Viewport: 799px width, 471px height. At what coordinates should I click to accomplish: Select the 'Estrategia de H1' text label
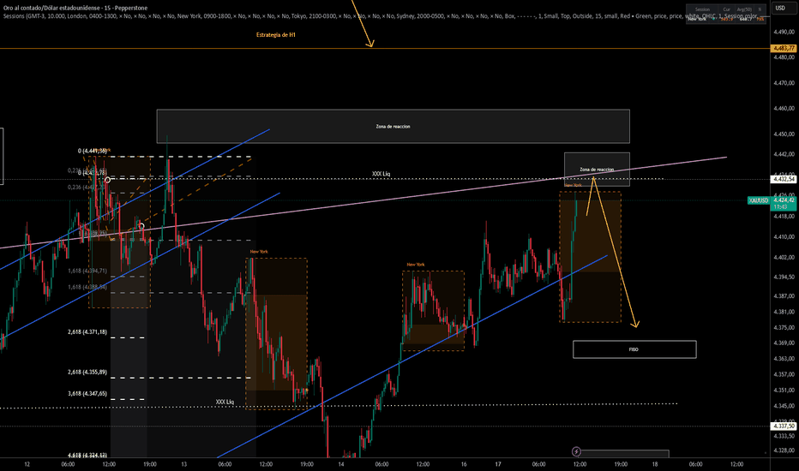tap(276, 35)
